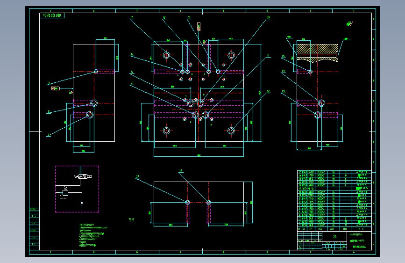Viewport: 405px width, 263px height.
Task: Select roughness symbol on front view top edge
Action: click(x=204, y=42)
